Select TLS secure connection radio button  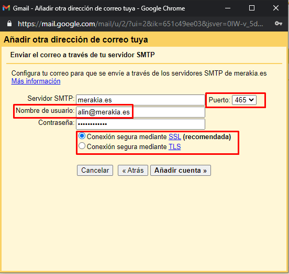coord(82,146)
